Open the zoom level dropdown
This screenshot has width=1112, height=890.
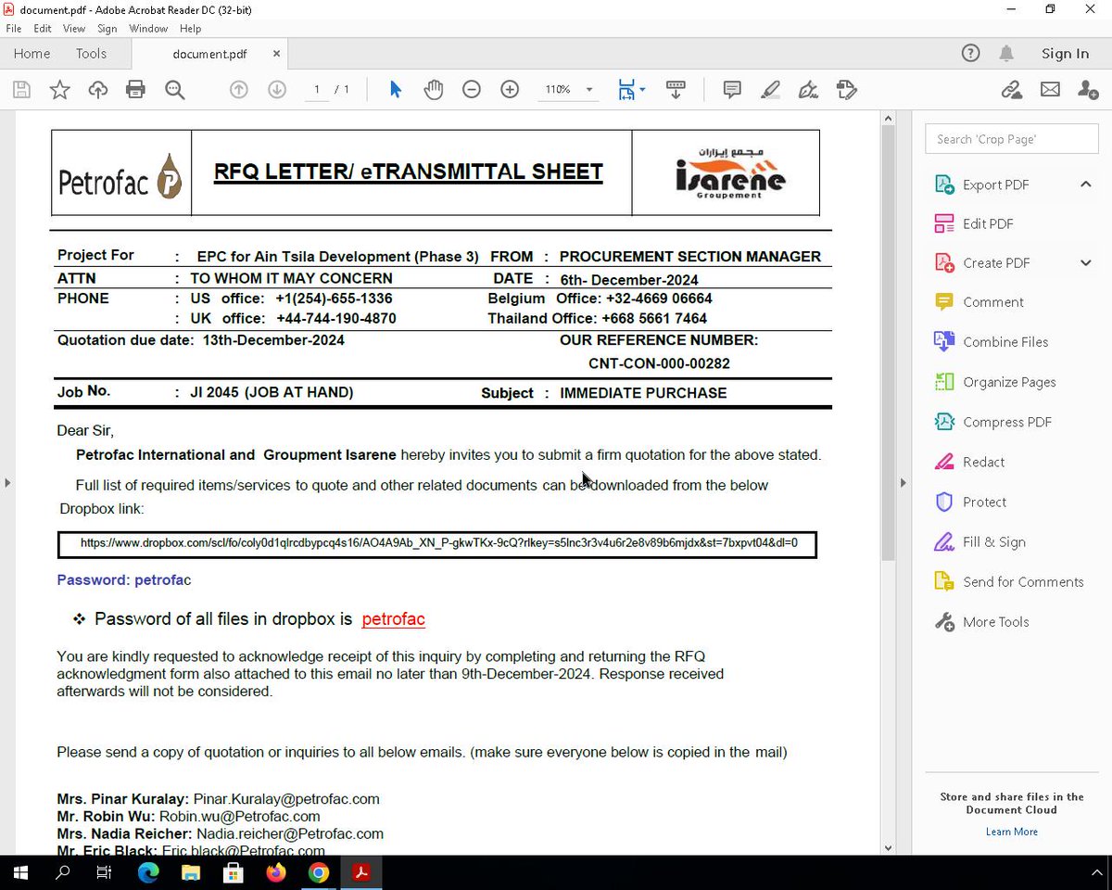pyautogui.click(x=588, y=90)
